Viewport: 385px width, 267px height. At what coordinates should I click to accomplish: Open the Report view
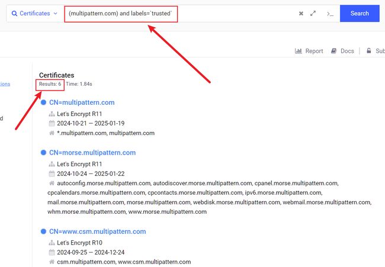point(309,51)
